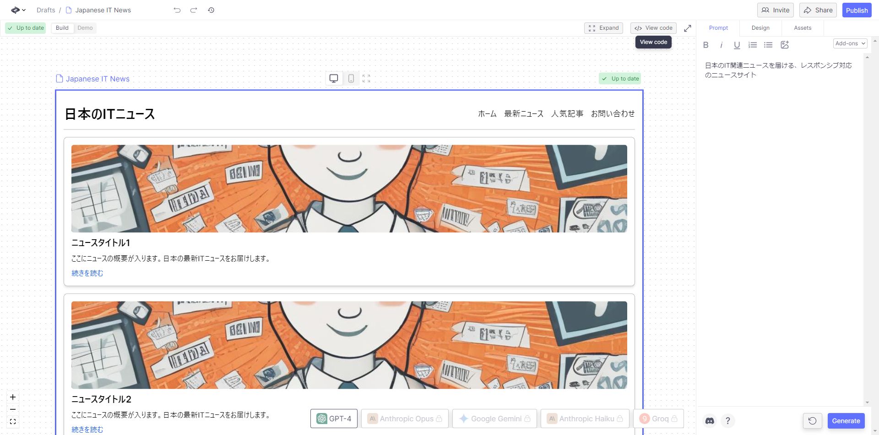The height and width of the screenshot is (435, 879).
Task: Select the Google Gemini model option
Action: tap(494, 418)
